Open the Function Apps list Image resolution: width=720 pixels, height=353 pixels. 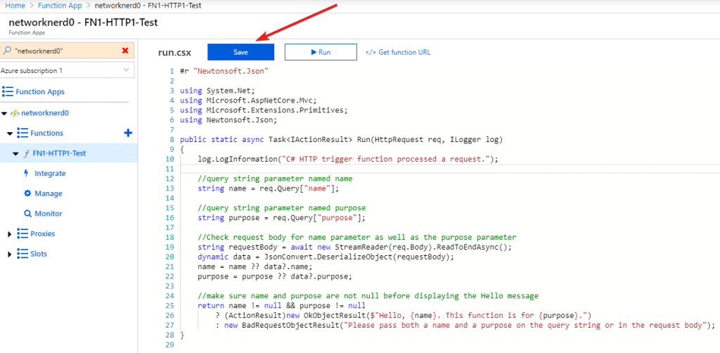(x=40, y=92)
